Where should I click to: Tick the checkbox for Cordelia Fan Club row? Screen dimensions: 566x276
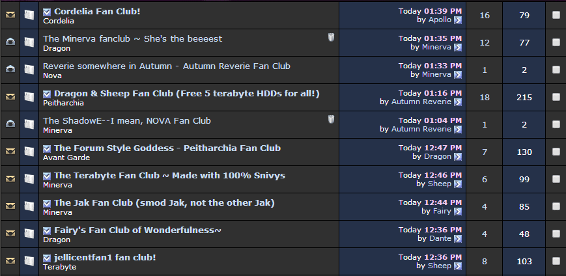[x=556, y=15]
